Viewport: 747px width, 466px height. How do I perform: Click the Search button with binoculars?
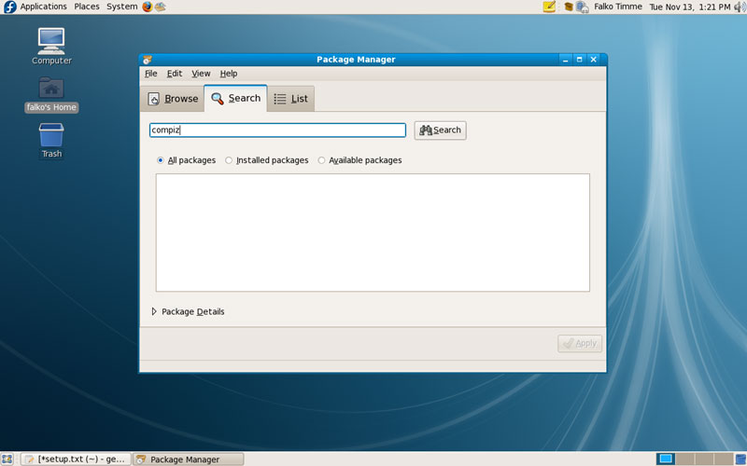click(440, 130)
